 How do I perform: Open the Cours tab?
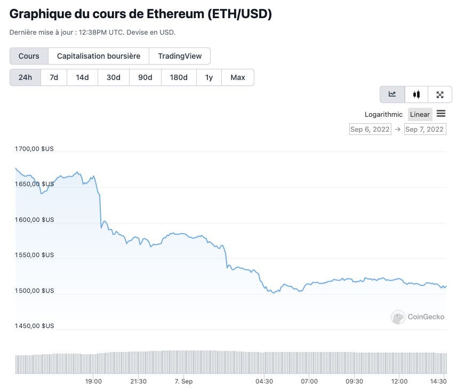29,56
